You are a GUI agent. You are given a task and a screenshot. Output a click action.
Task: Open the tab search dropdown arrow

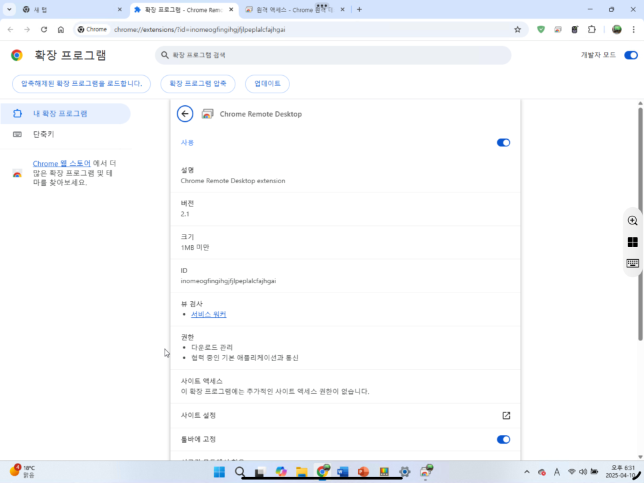[x=9, y=9]
